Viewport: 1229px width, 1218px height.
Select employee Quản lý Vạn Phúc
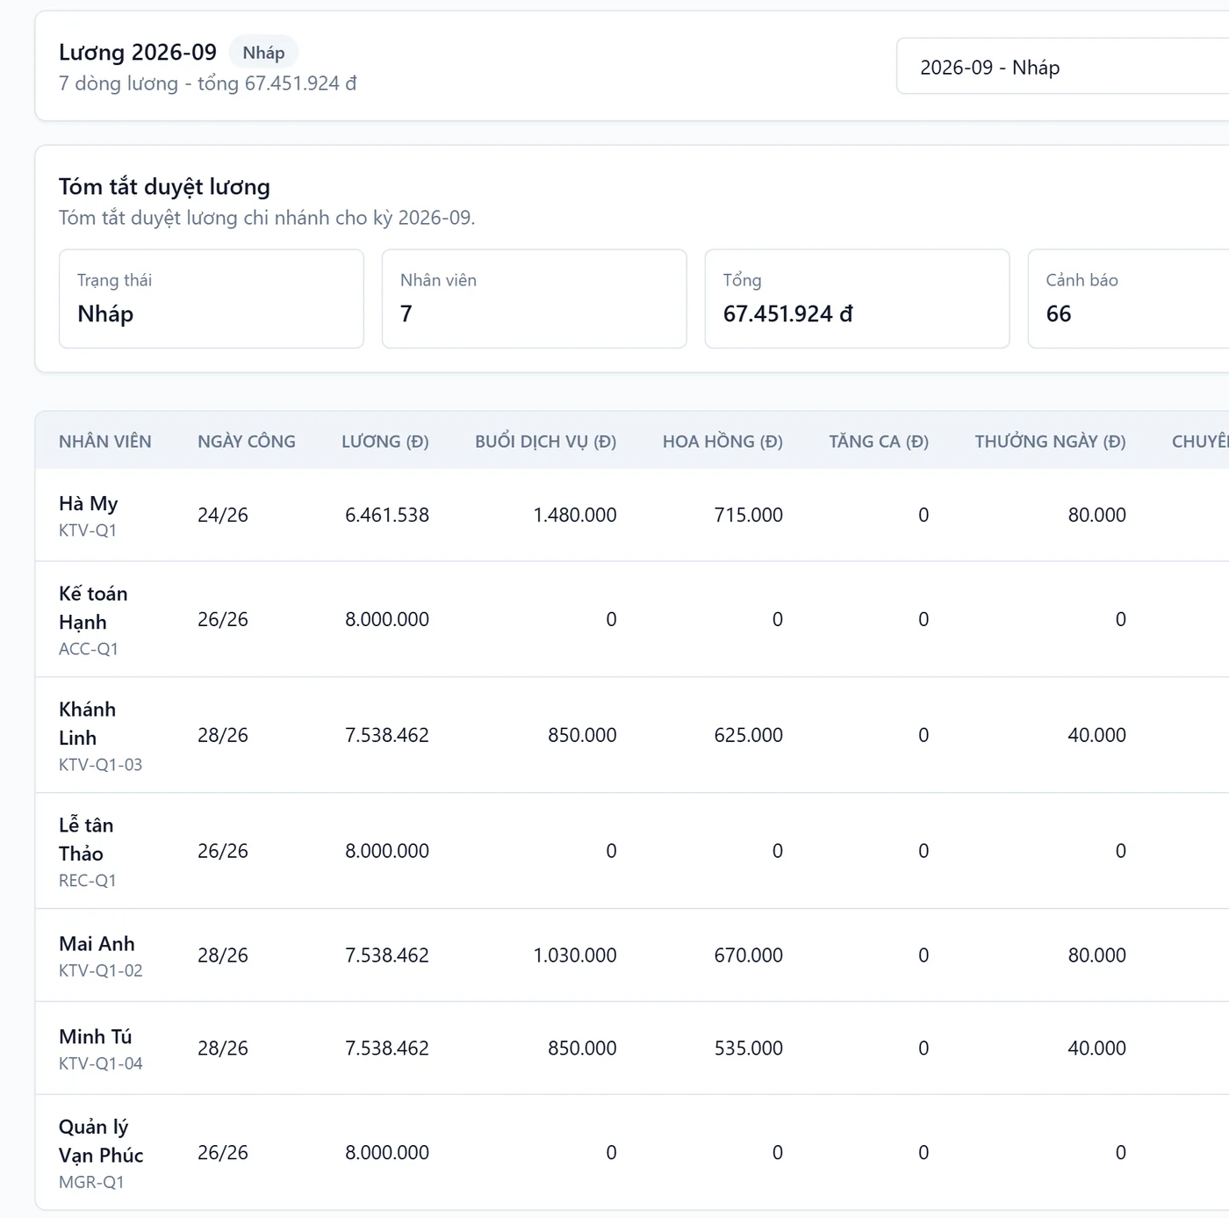[101, 1141]
